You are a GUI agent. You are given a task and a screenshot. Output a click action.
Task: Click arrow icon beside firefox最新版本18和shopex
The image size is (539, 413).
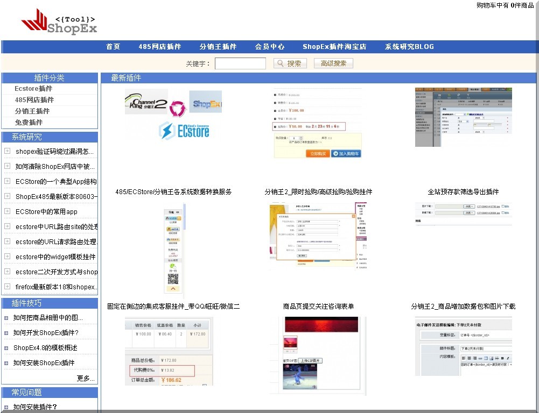(x=7, y=286)
